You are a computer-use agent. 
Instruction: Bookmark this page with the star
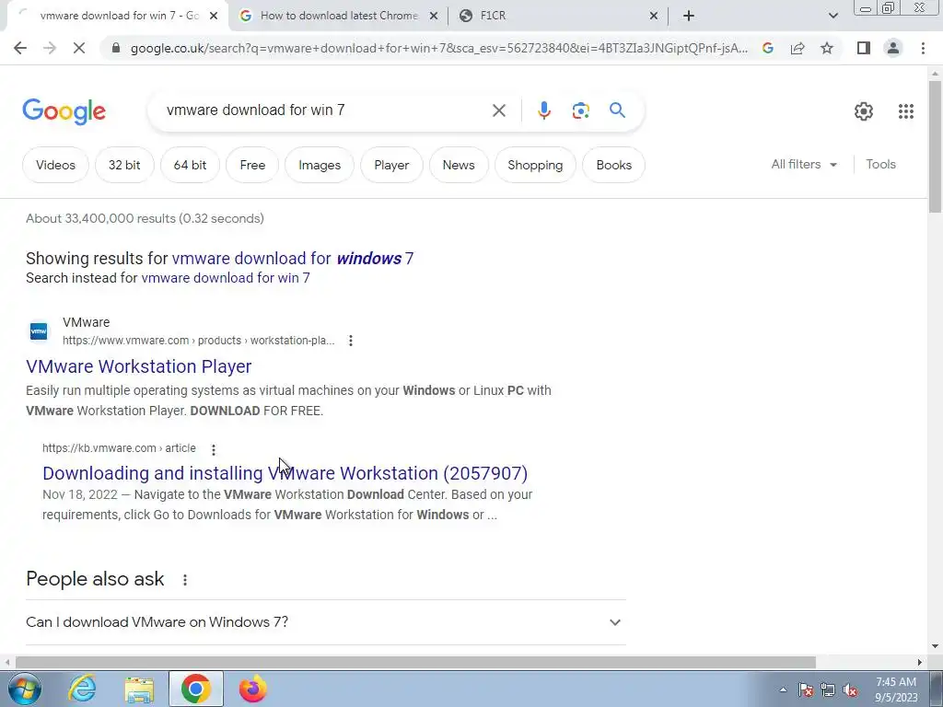pos(827,48)
